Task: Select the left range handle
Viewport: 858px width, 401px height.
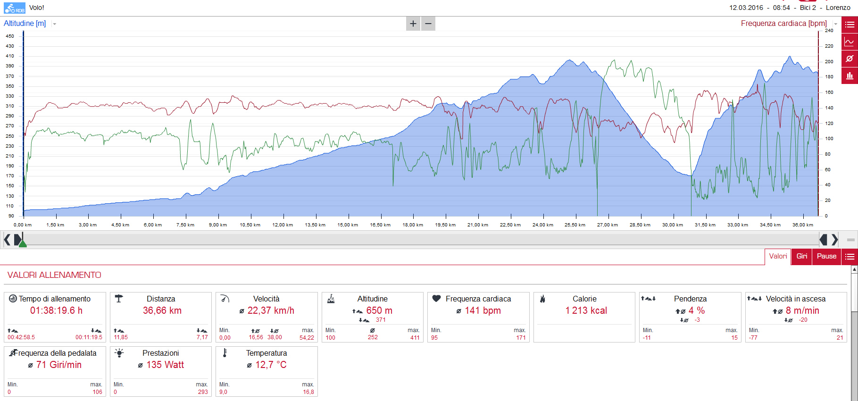Action: (17, 240)
